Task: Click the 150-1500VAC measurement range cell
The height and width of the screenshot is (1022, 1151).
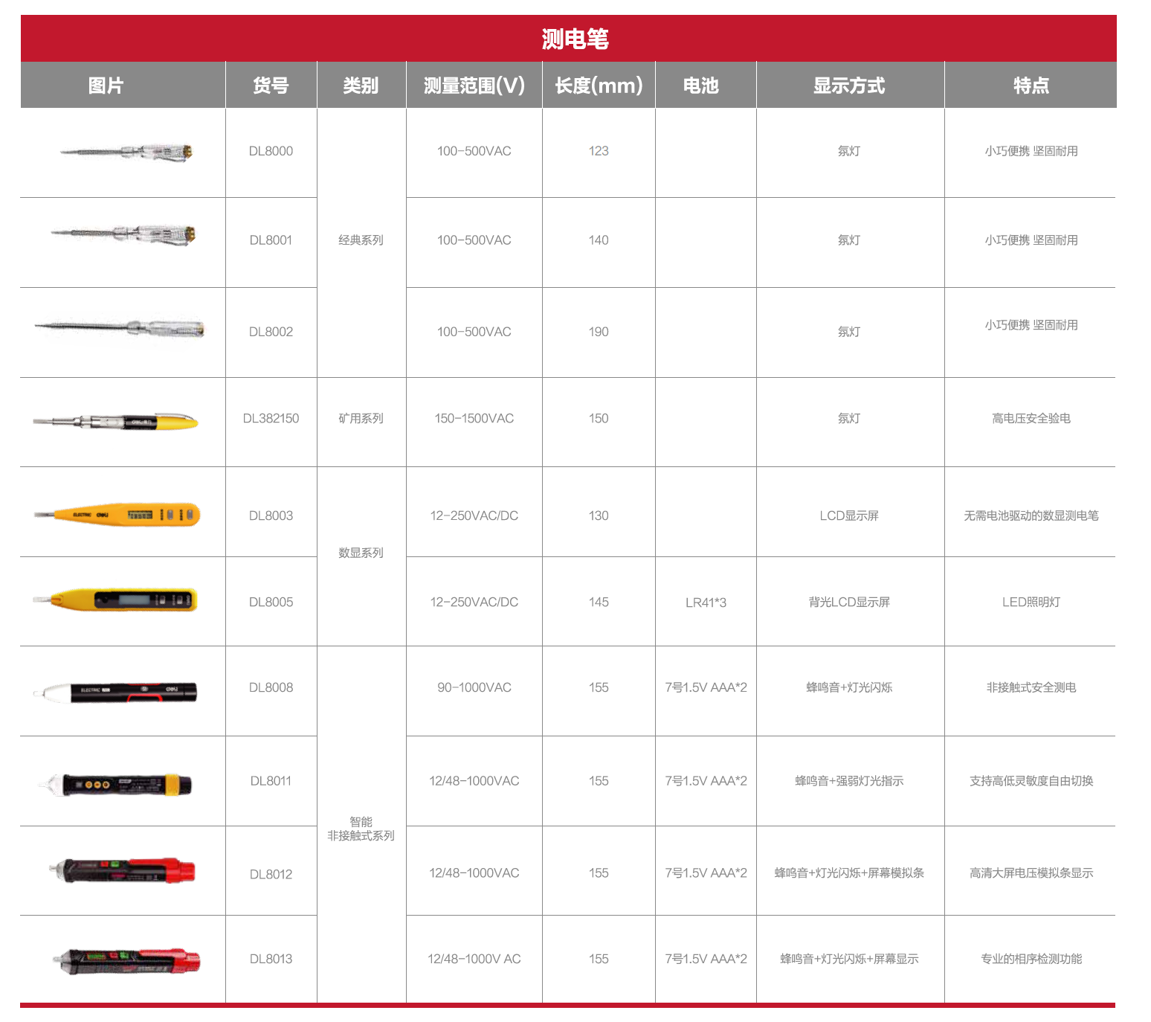Action: click(474, 419)
